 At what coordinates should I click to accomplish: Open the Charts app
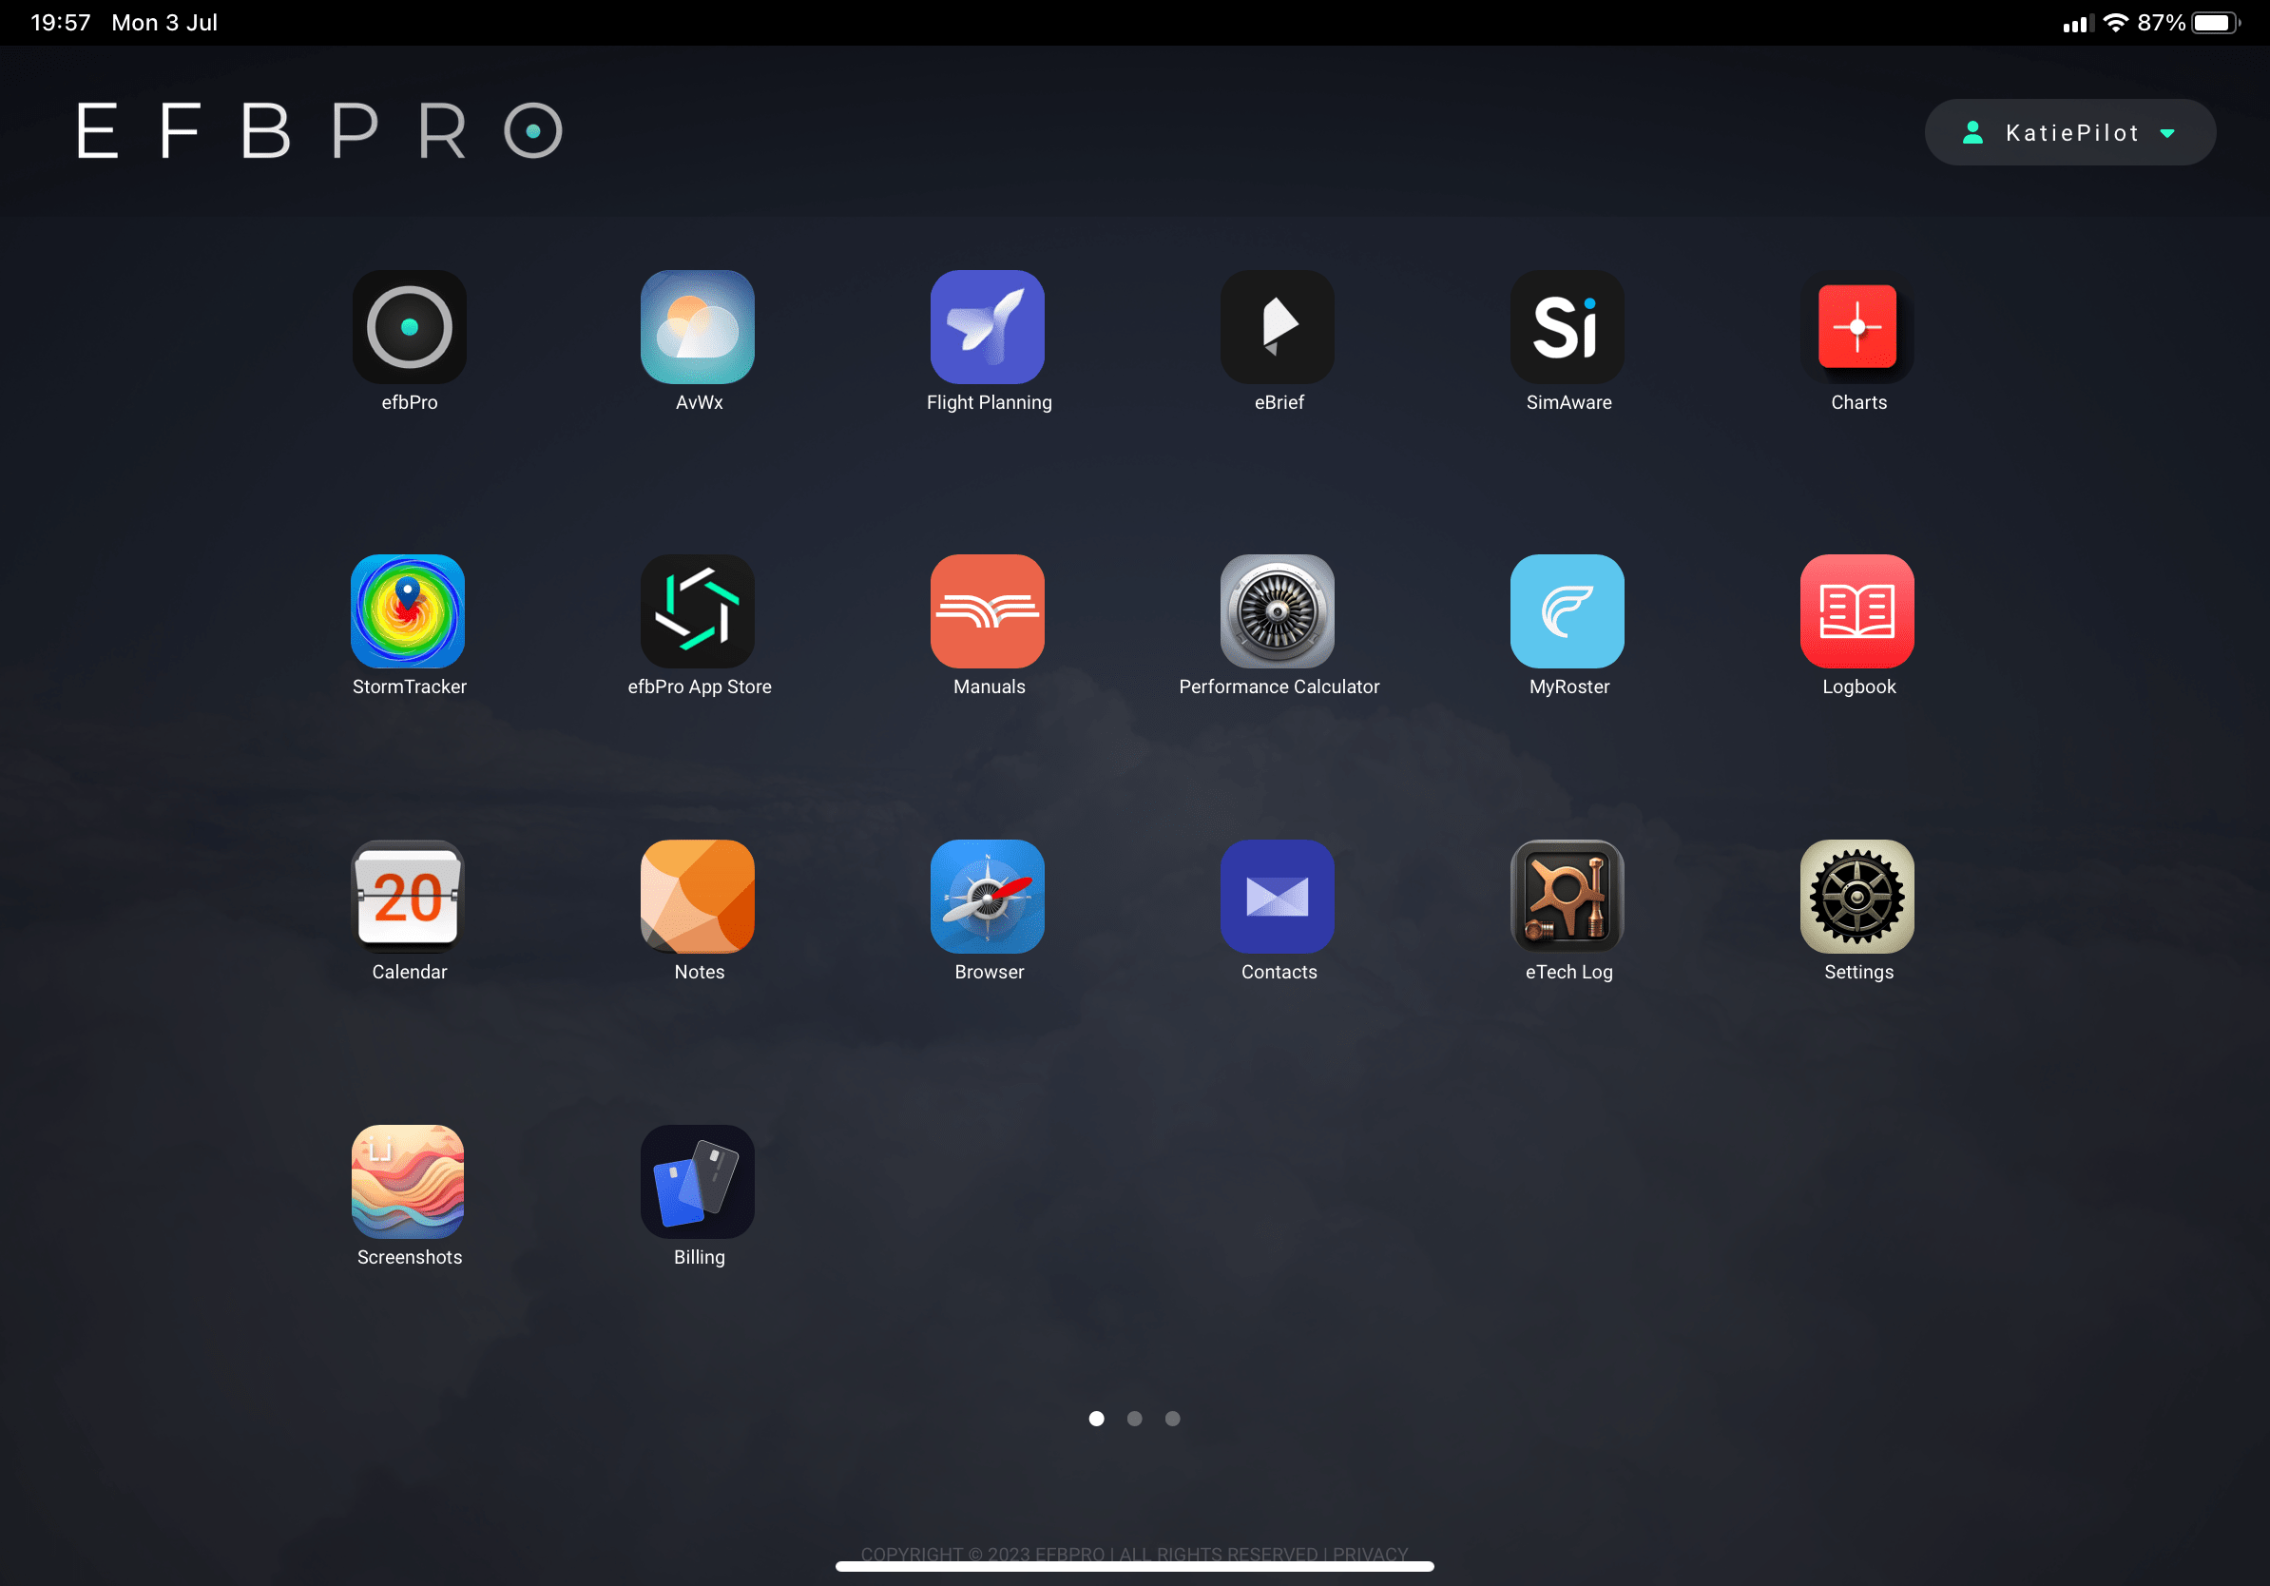(1856, 326)
